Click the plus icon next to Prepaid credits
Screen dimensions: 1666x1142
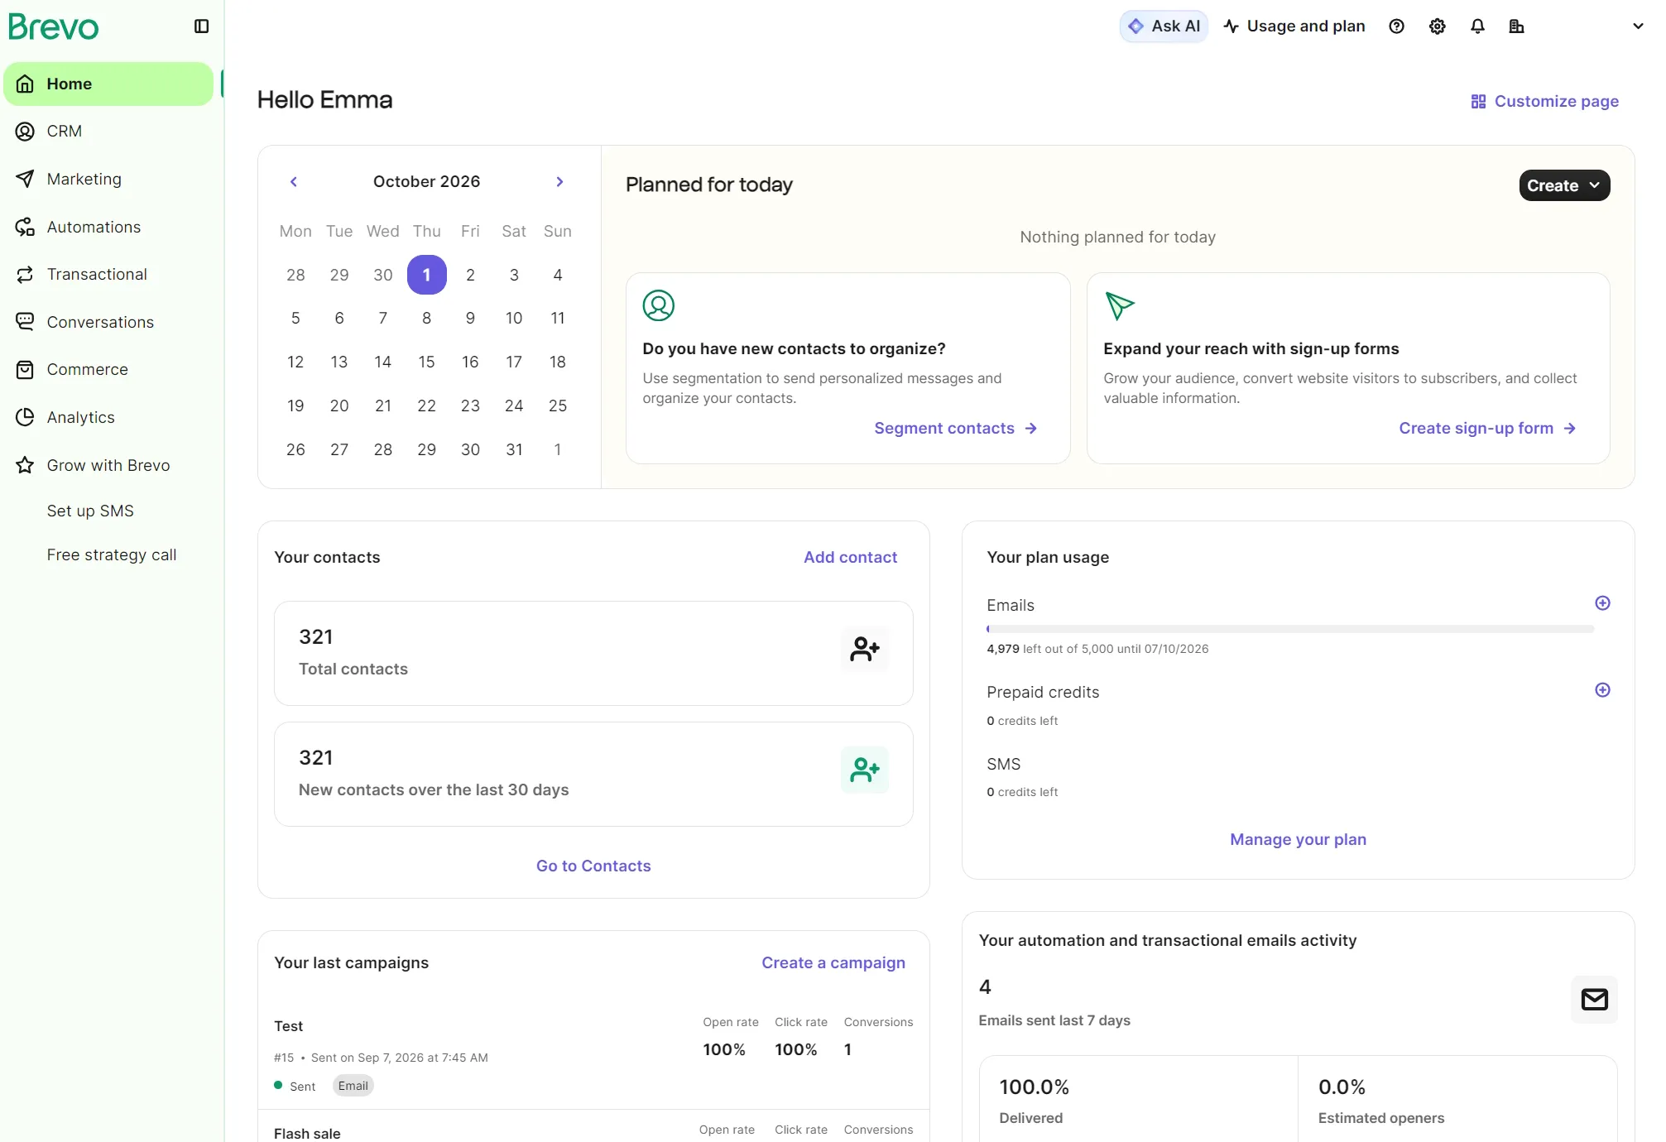(1602, 690)
